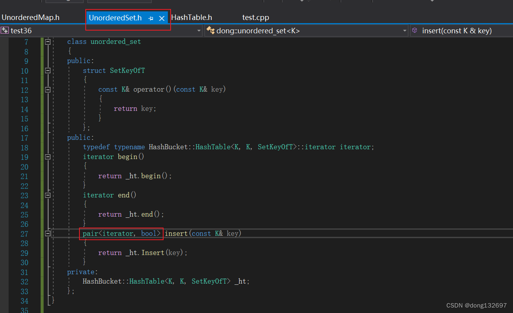
Task: Collapse operator() function at line 12
Action: pyautogui.click(x=48, y=90)
